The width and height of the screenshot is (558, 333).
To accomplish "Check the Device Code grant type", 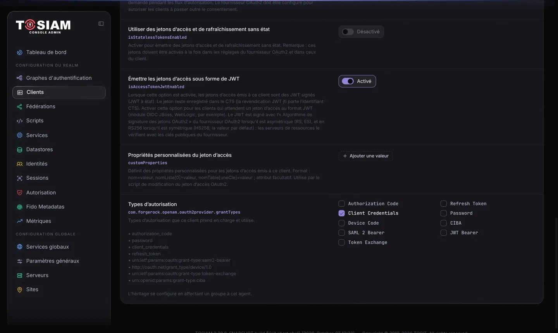I will coord(341,223).
